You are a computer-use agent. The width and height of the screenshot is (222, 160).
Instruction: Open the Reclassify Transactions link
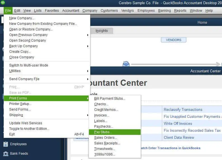(x=183, y=109)
